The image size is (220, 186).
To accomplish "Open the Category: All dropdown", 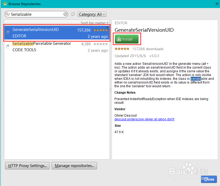I will pyautogui.click(x=92, y=14).
